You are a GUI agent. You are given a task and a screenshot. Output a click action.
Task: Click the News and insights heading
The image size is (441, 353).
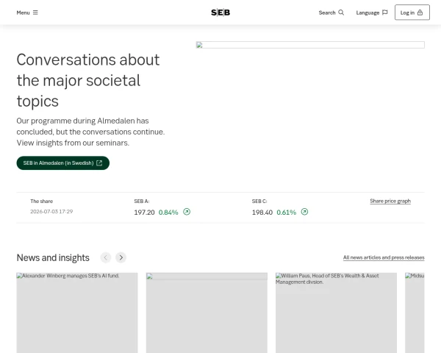[x=53, y=257]
